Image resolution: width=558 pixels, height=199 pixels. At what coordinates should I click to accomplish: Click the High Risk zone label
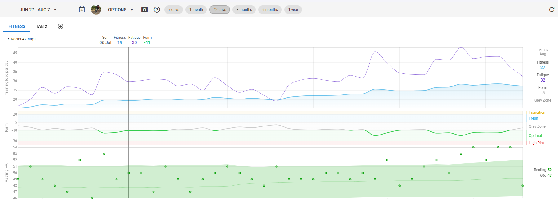point(537,143)
